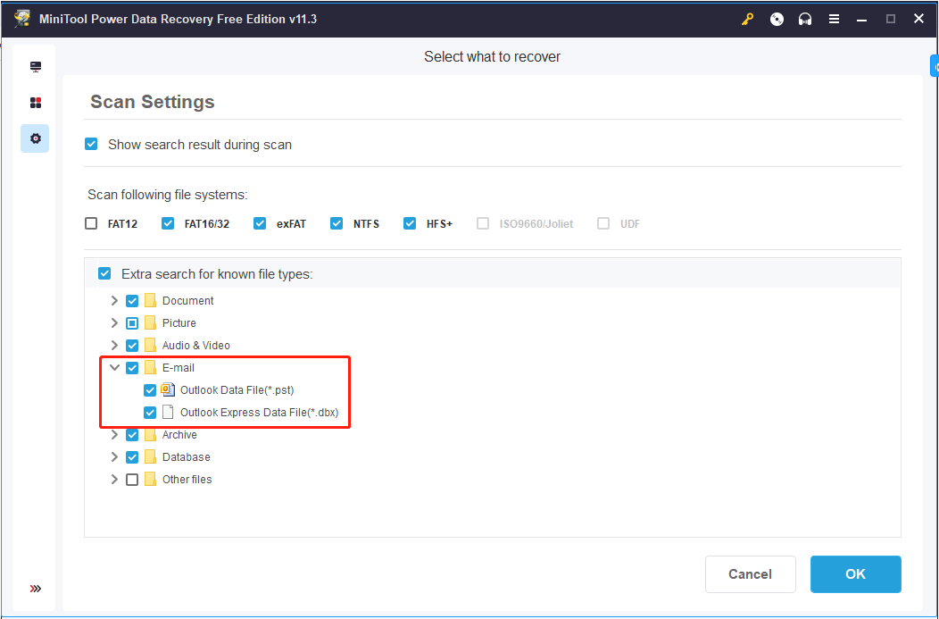This screenshot has height=619, width=939.
Task: Enable the FAT12 file system checkbox
Action: (91, 223)
